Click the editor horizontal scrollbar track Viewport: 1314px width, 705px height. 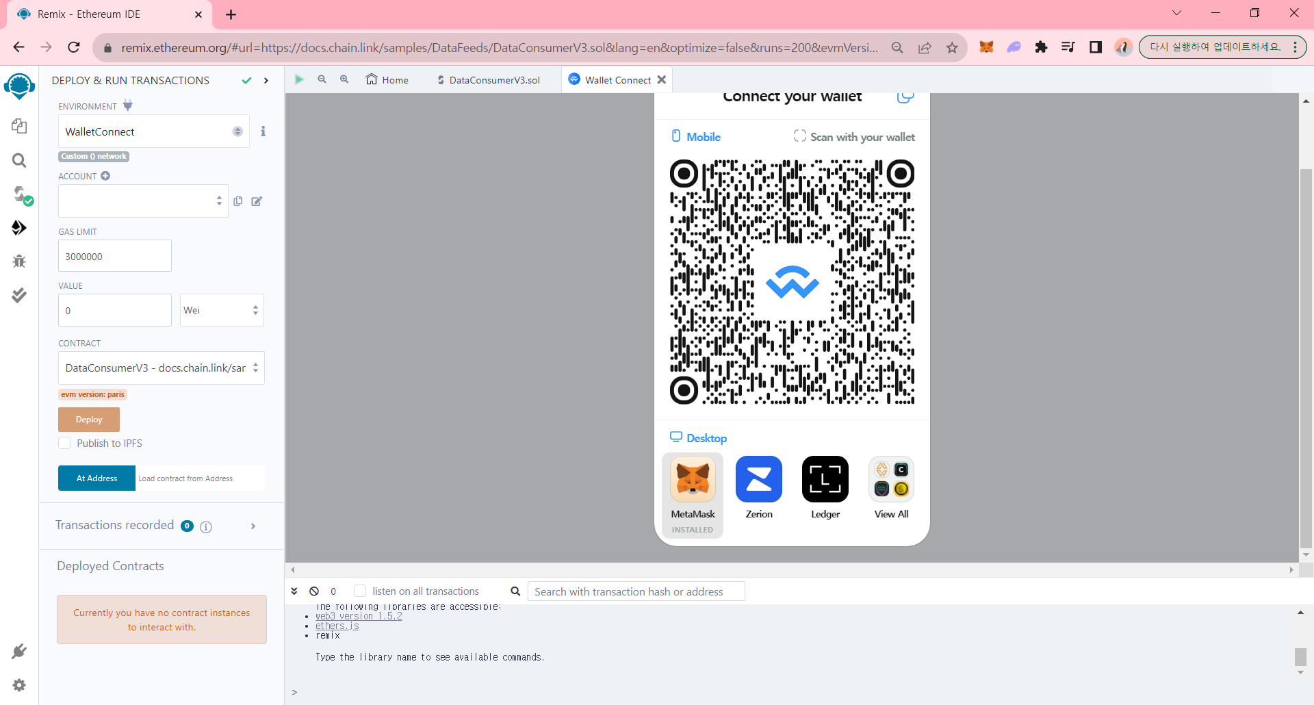click(792, 569)
